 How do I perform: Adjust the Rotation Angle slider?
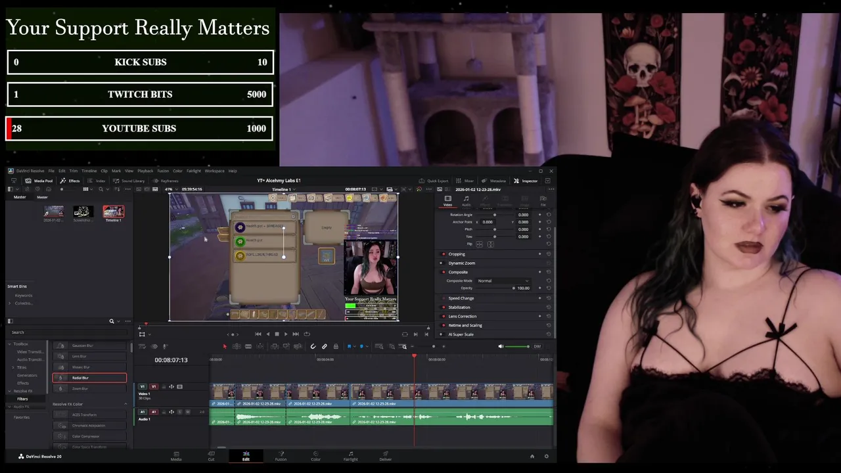coord(495,215)
